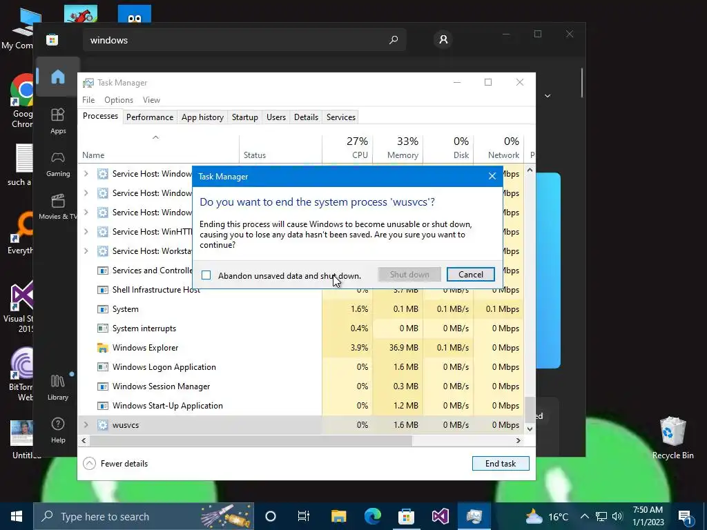This screenshot has width=707, height=530.
Task: Sort by the Disk column header
Action: click(x=449, y=148)
